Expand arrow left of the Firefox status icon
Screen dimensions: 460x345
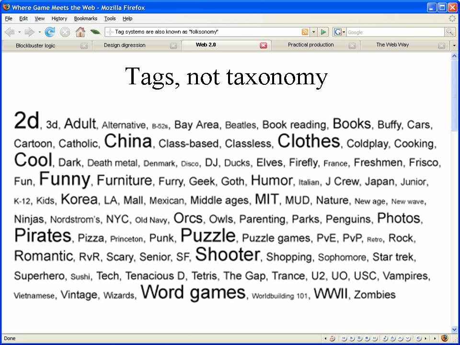coord(435,339)
